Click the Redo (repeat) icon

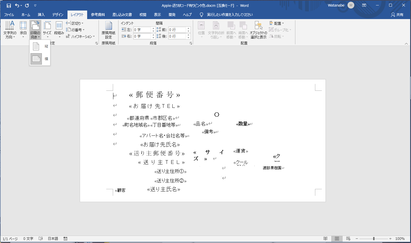click(27, 5)
